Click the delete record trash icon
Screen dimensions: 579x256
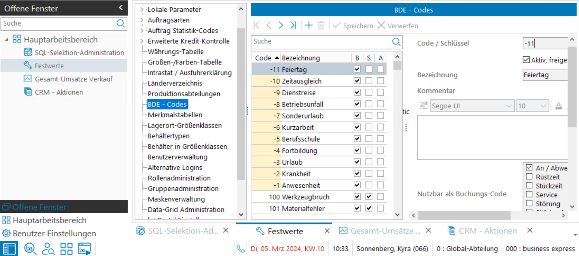point(321,25)
